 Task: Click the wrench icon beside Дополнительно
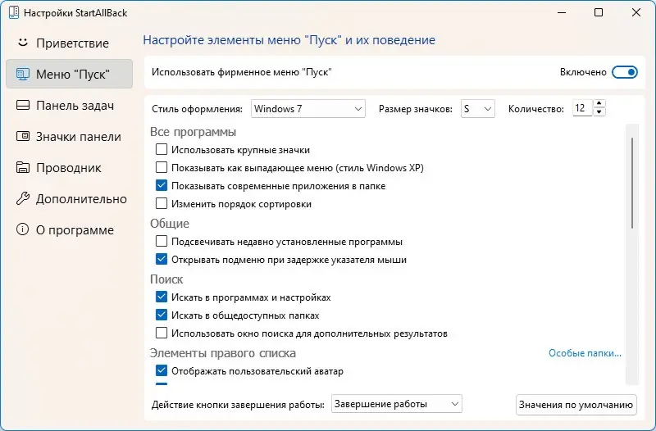(23, 199)
